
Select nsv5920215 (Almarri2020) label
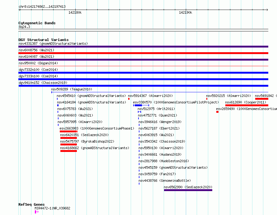point(228,96)
